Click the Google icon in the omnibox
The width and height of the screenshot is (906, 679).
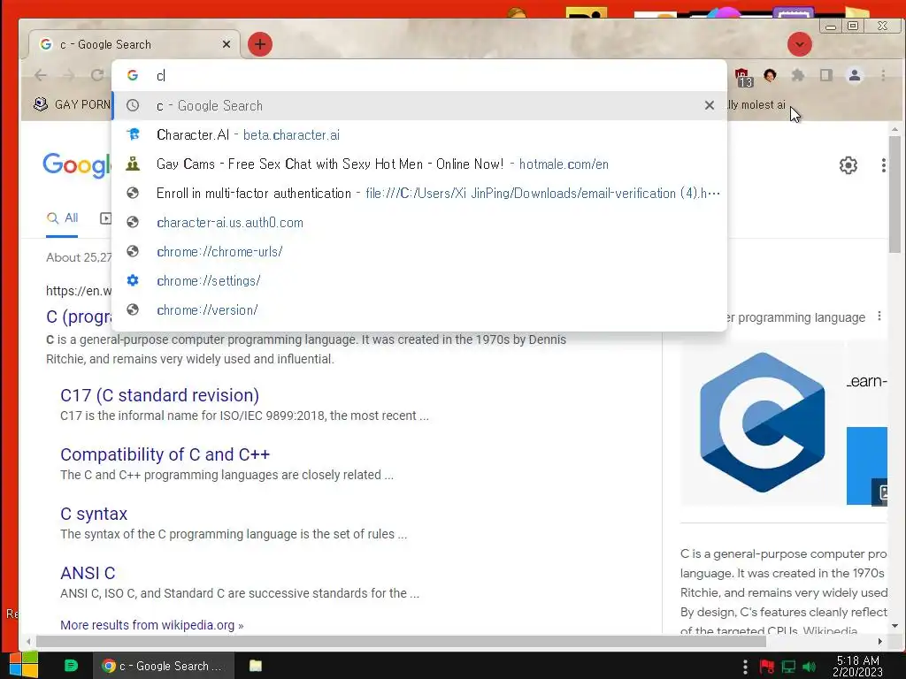pos(133,76)
